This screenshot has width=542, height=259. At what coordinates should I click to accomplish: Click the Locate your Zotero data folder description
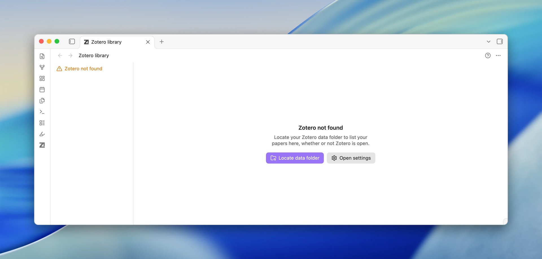(321, 140)
